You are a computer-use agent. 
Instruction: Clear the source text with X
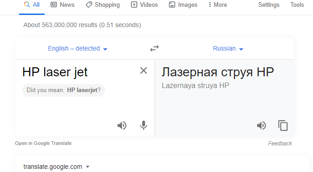click(x=144, y=70)
